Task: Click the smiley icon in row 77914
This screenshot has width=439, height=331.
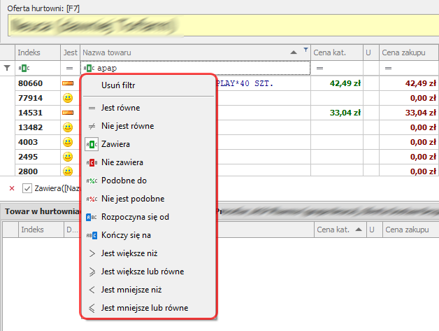Action: pos(68,98)
